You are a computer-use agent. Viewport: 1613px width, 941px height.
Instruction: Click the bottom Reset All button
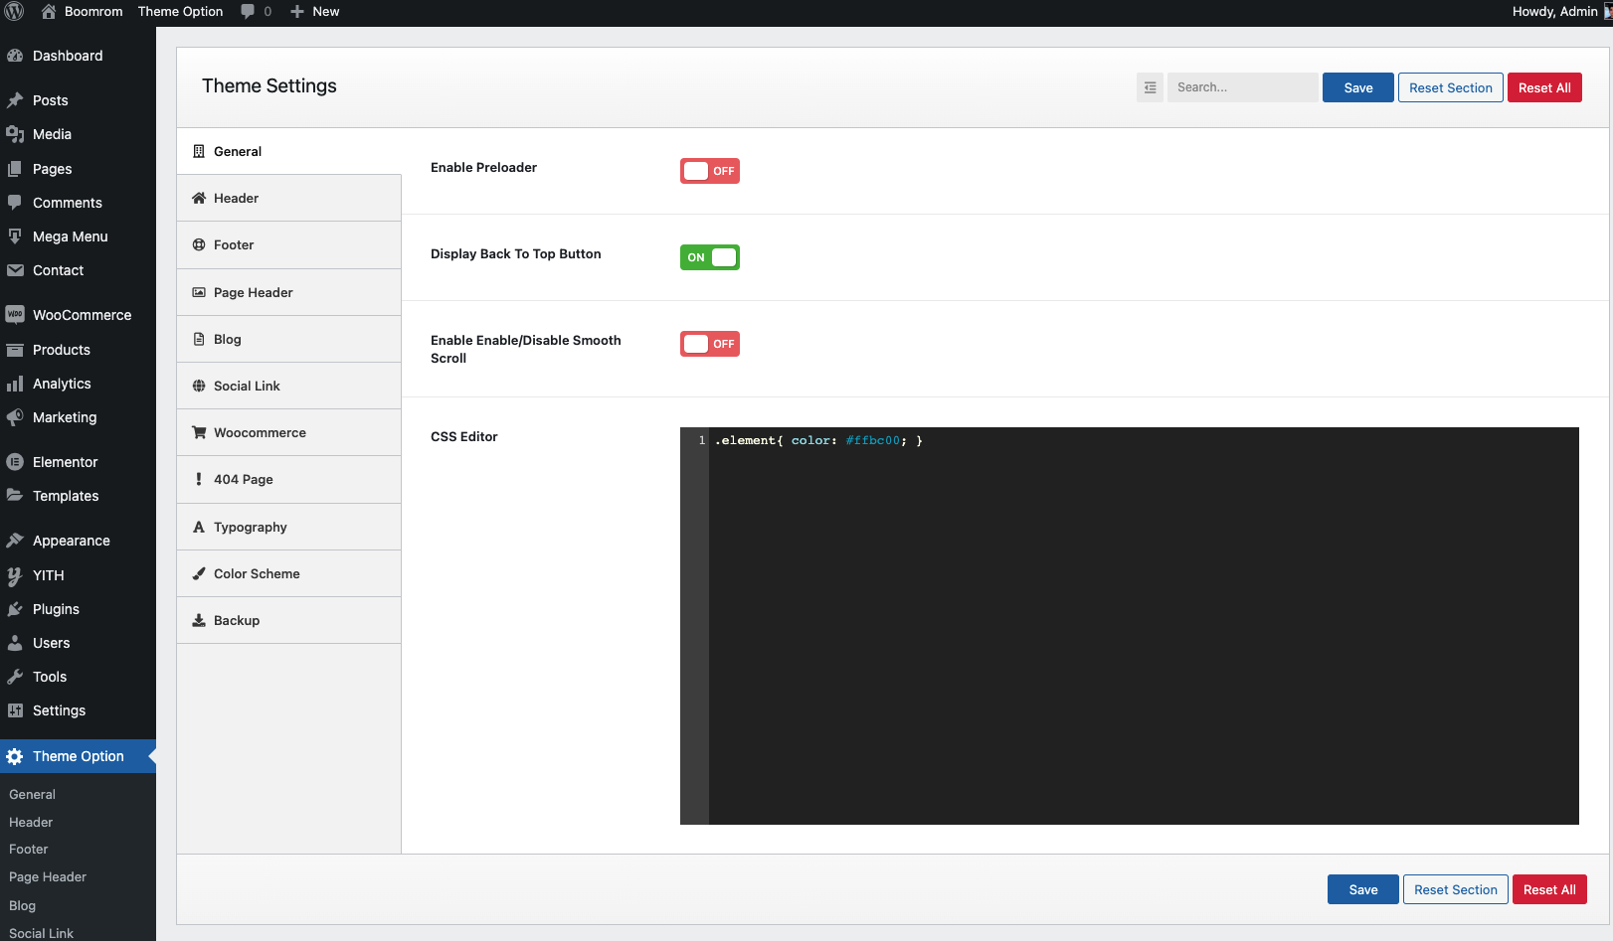point(1549,889)
